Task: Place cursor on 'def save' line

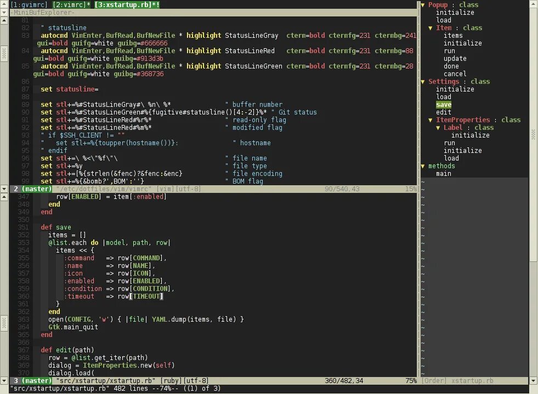Action: pos(56,227)
